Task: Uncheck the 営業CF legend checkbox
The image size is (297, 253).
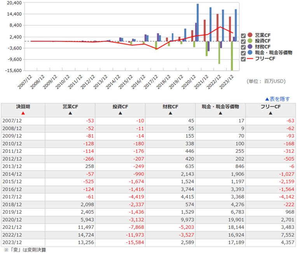Action: coord(243,35)
